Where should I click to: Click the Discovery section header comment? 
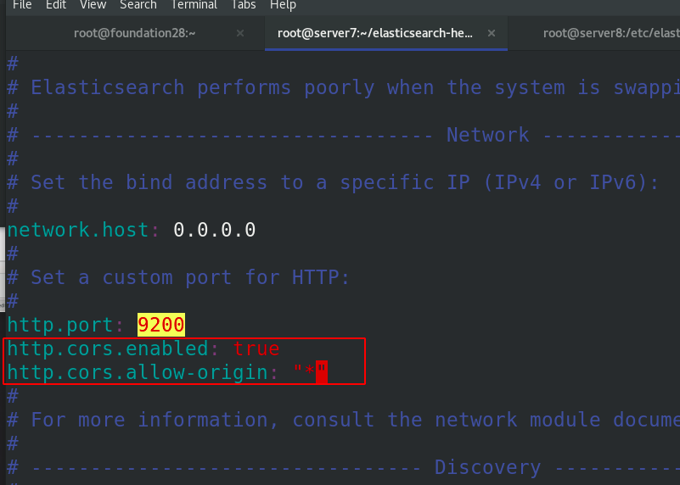coord(488,468)
